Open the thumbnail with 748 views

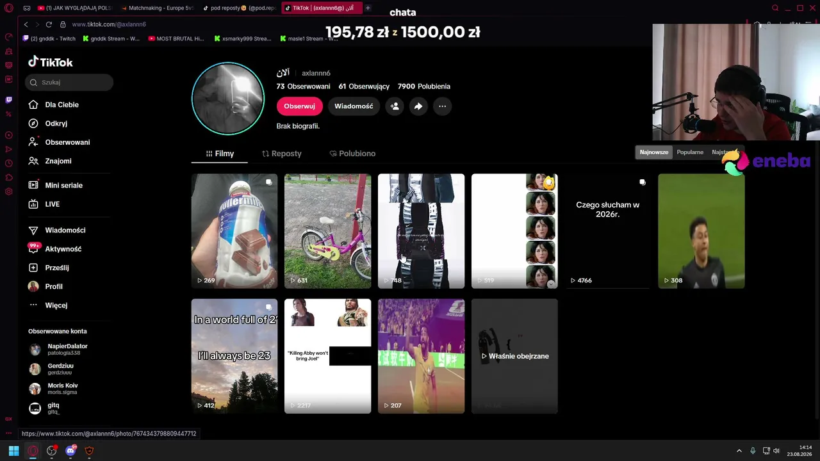(421, 231)
